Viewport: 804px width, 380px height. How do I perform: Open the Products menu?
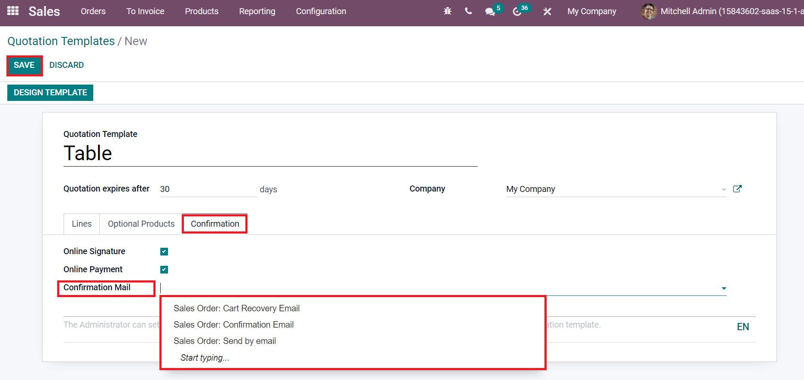click(x=202, y=12)
